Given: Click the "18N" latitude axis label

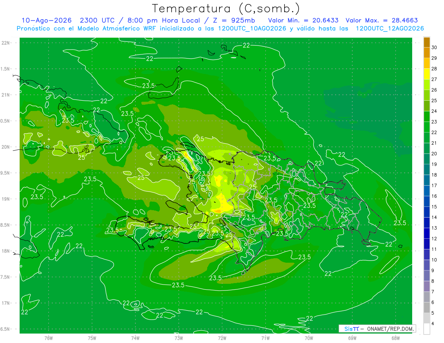Looking at the screenshot, I should (x=6, y=251).
